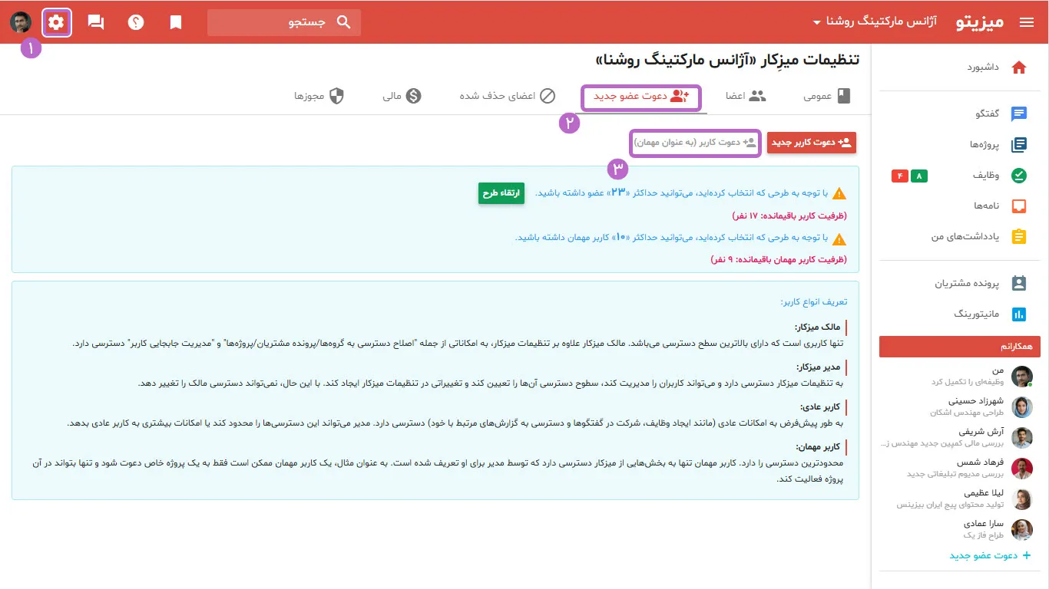Click the مالک میزکار heading
Viewport: 1049px width, 589px height.
[x=819, y=327]
